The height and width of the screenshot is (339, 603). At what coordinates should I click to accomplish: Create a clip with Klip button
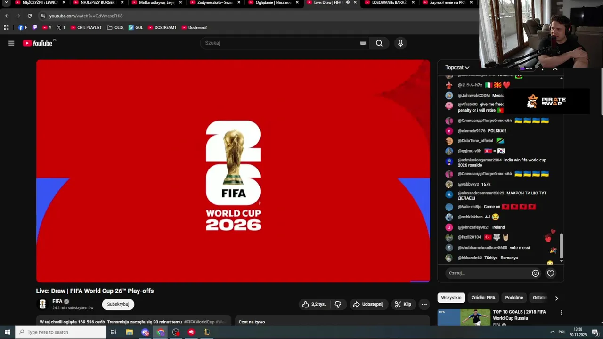403,304
